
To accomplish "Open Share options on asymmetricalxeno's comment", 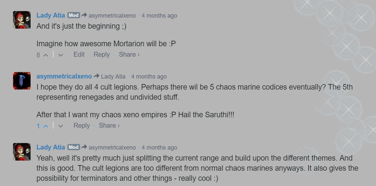I will (109, 125).
